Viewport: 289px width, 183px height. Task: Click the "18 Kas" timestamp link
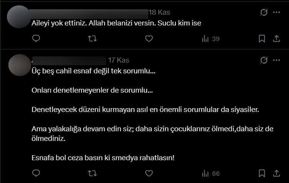[x=159, y=12]
